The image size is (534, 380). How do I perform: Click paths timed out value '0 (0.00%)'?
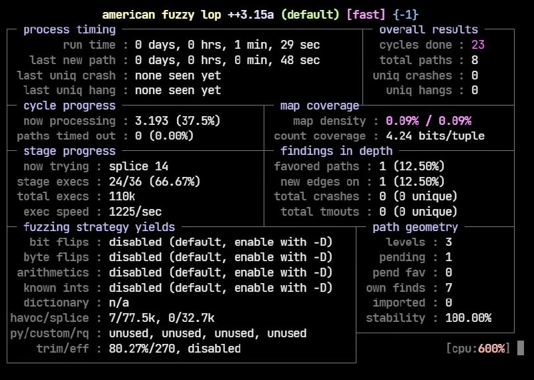click(x=164, y=136)
